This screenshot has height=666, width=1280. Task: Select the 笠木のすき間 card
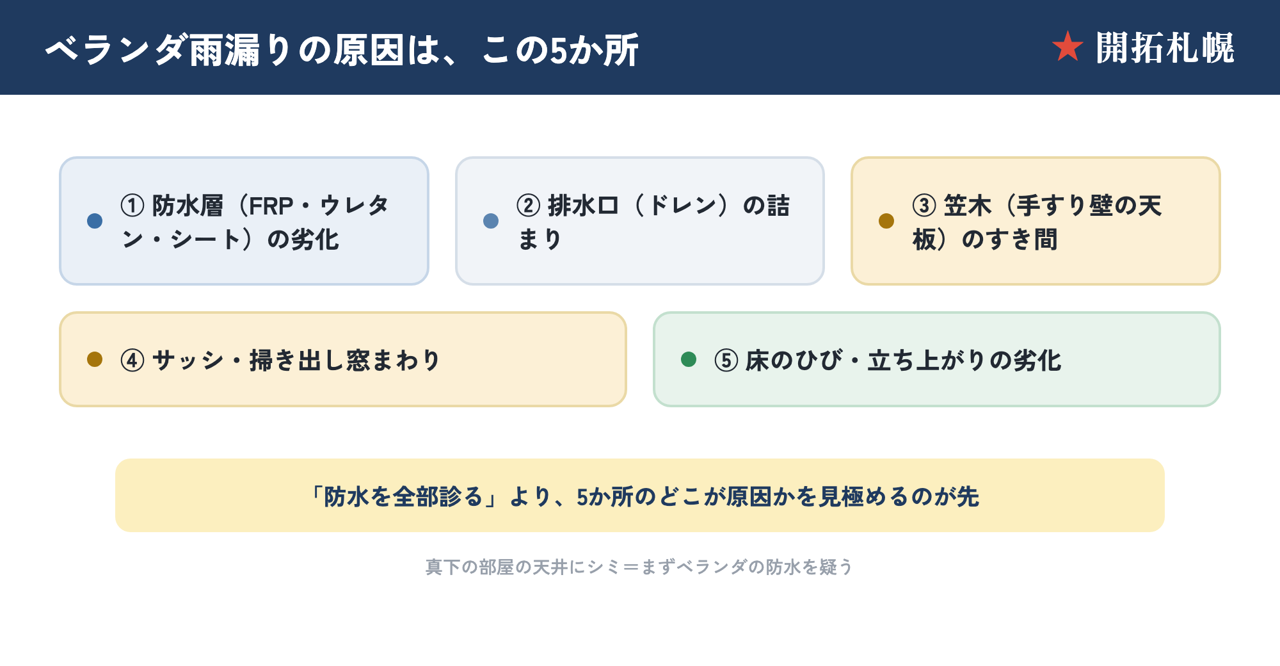point(1036,221)
